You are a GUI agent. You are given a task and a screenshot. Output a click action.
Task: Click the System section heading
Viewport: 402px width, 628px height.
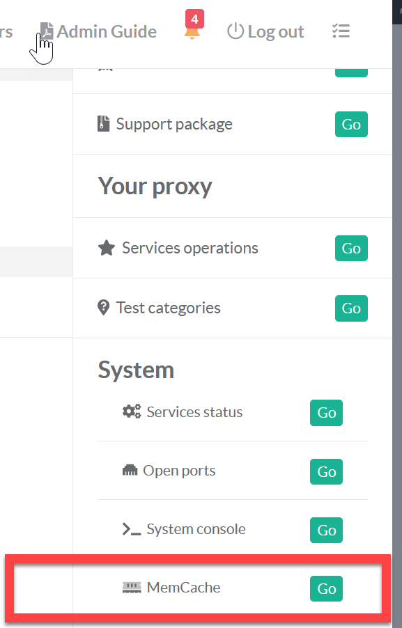coord(136,369)
